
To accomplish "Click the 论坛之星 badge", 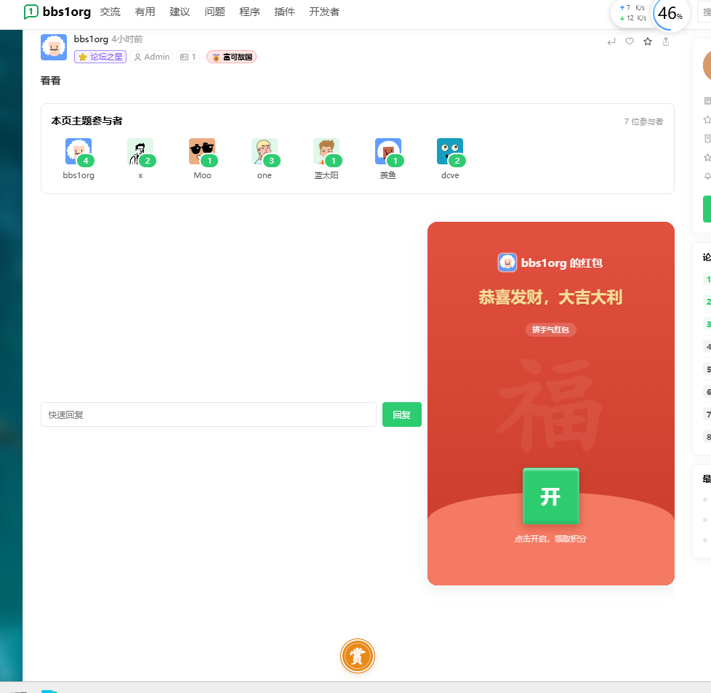I will point(100,57).
